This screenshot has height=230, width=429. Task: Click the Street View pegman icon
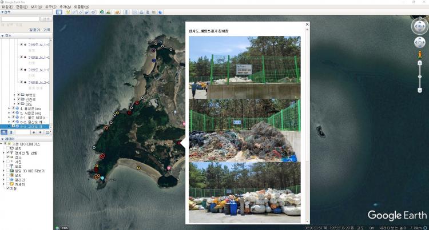click(x=420, y=54)
